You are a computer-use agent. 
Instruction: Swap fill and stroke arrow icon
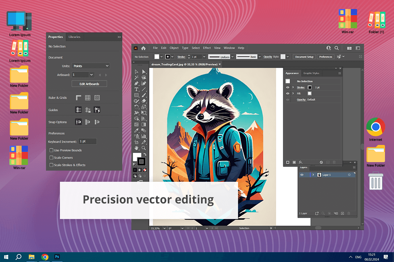(x=145, y=154)
